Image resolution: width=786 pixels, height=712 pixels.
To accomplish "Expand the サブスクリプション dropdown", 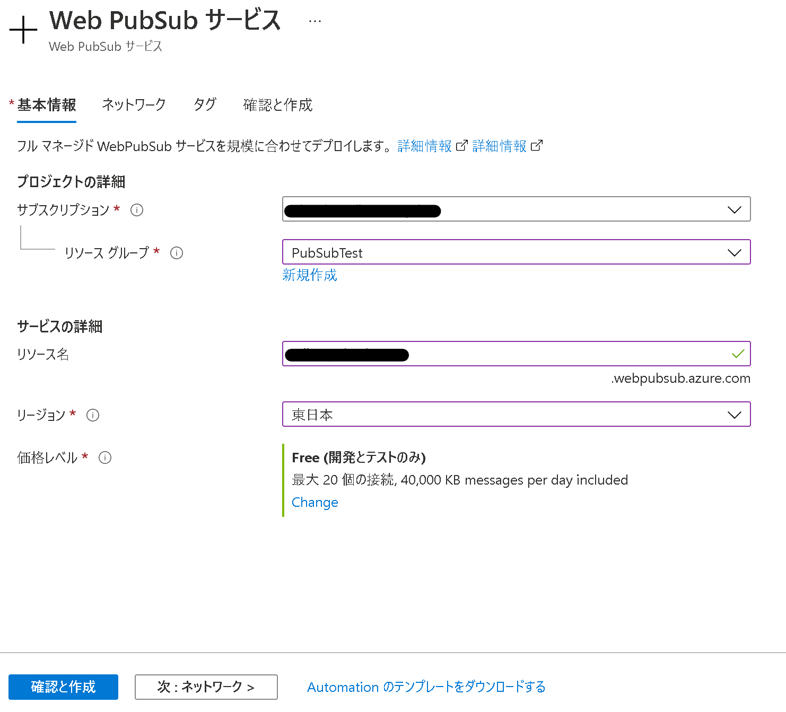I will click(x=734, y=209).
